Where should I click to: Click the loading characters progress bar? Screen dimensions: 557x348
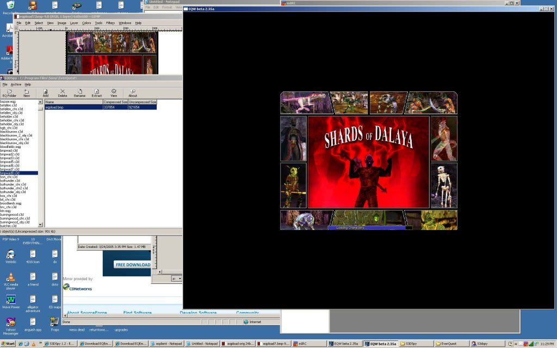[x=370, y=228]
